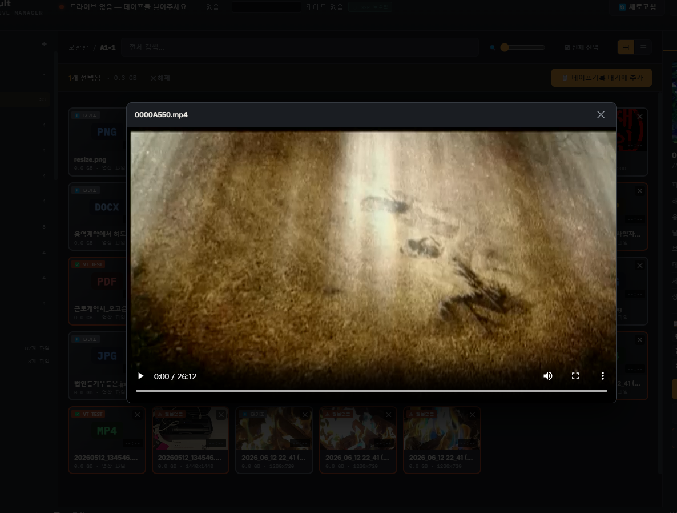Remove the MP4 20260512_134546 card
Screen dimensions: 677x513
pos(138,415)
